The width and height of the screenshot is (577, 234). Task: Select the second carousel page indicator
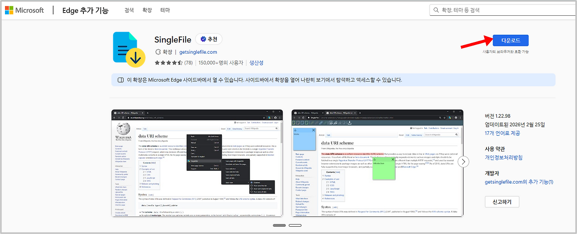pyautogui.click(x=295, y=225)
